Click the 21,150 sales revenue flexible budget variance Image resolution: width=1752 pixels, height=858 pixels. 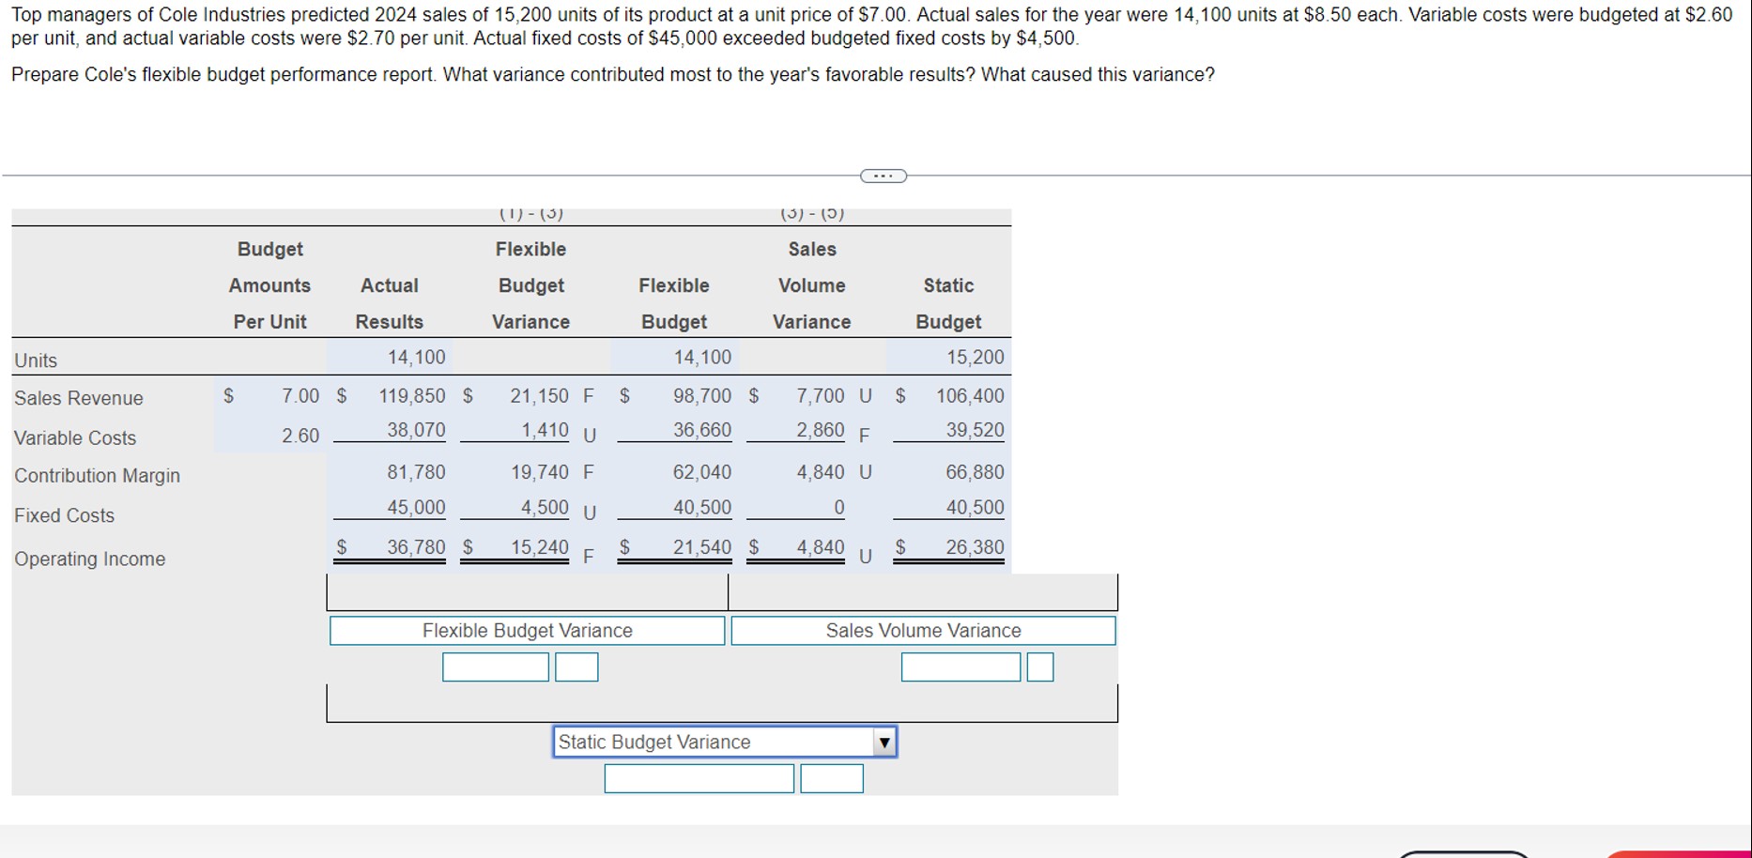tap(539, 396)
